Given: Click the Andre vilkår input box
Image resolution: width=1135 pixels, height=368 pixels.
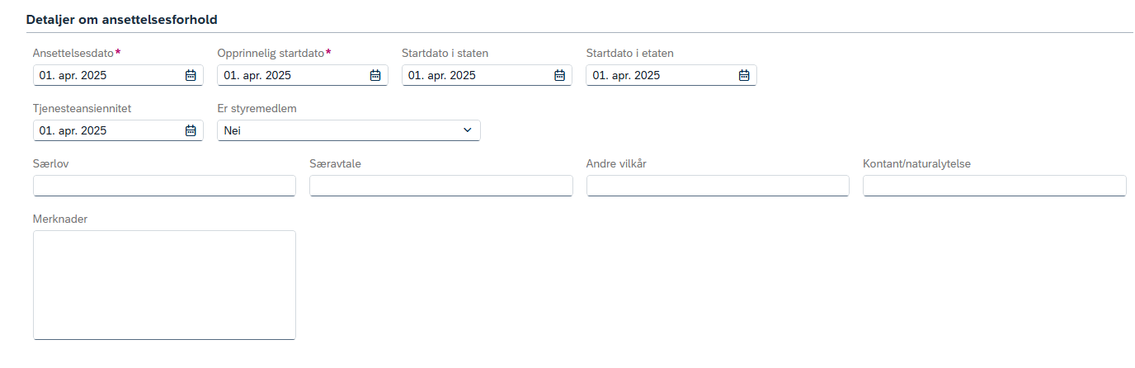Looking at the screenshot, I should 718,186.
